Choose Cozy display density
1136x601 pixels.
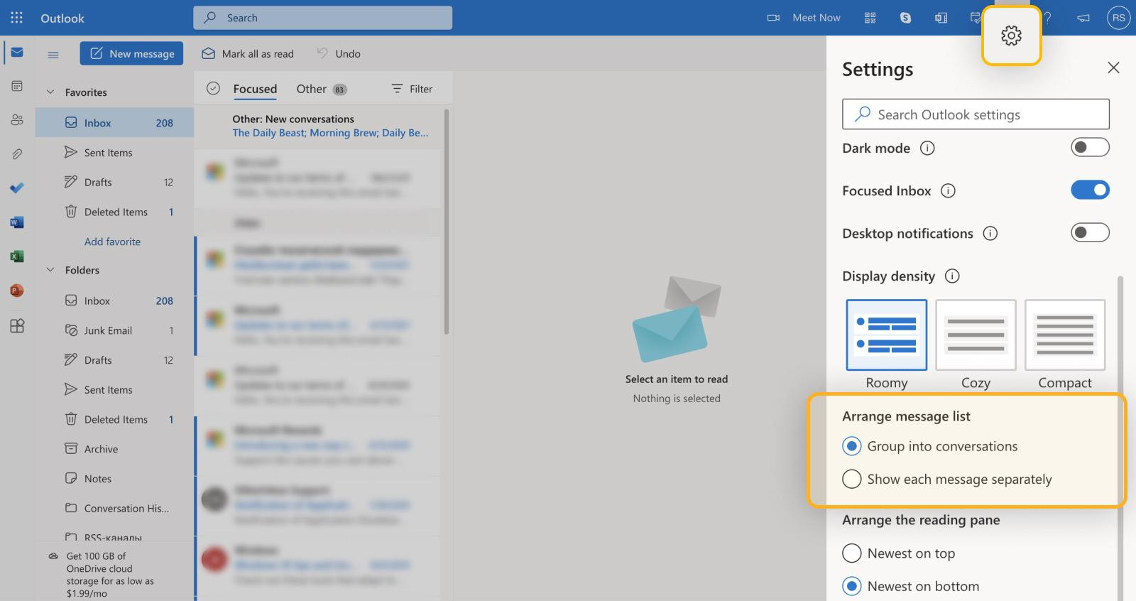pos(976,335)
